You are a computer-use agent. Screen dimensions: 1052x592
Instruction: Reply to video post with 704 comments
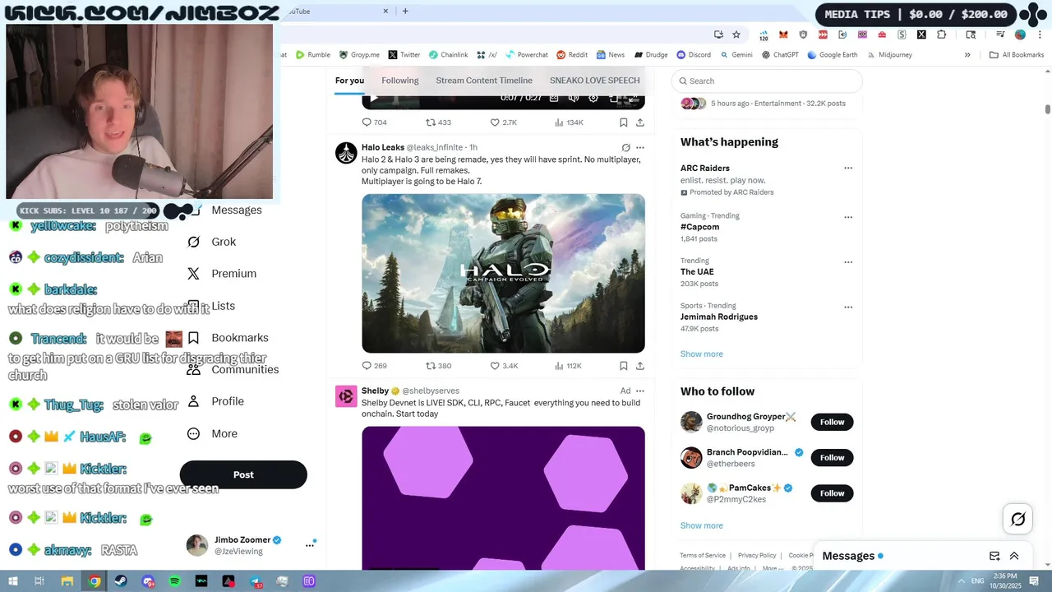pos(374,123)
